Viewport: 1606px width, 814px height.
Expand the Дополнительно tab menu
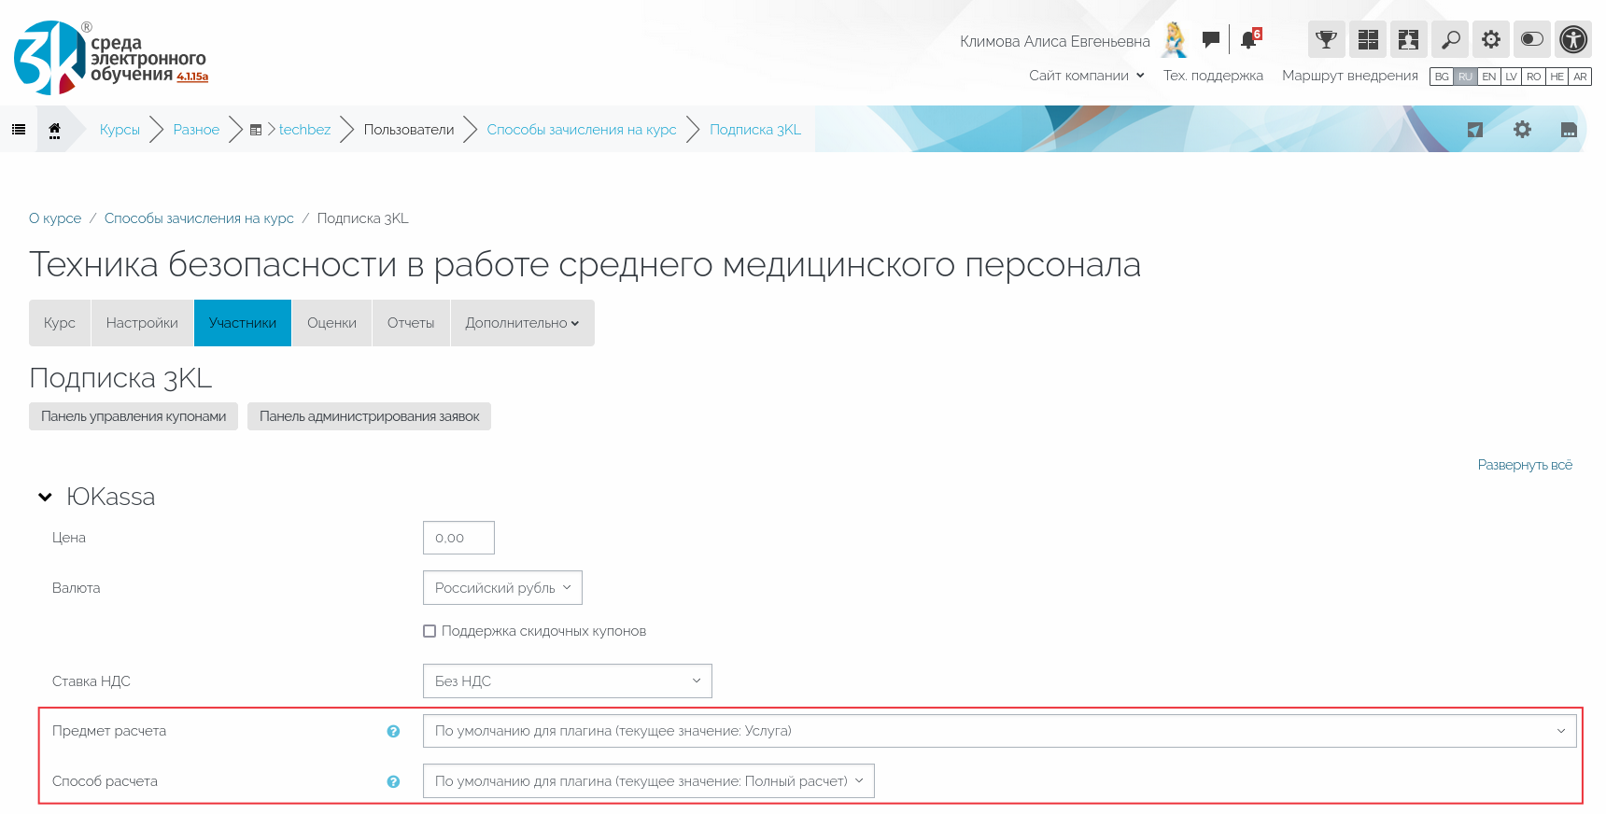(x=522, y=323)
